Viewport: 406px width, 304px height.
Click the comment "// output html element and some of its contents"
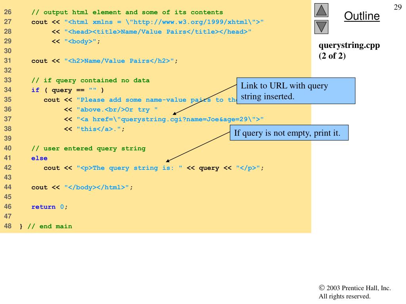pyautogui.click(x=127, y=12)
